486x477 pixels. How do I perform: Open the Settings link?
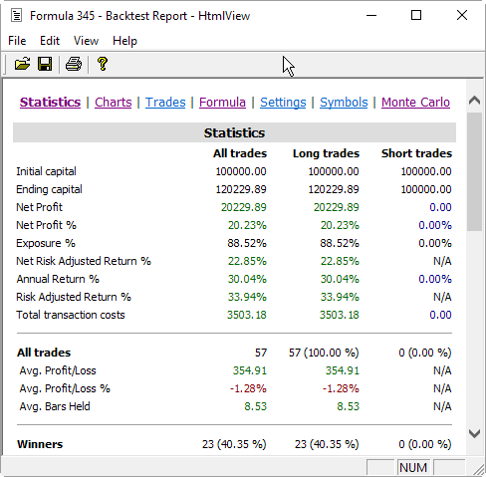(283, 103)
